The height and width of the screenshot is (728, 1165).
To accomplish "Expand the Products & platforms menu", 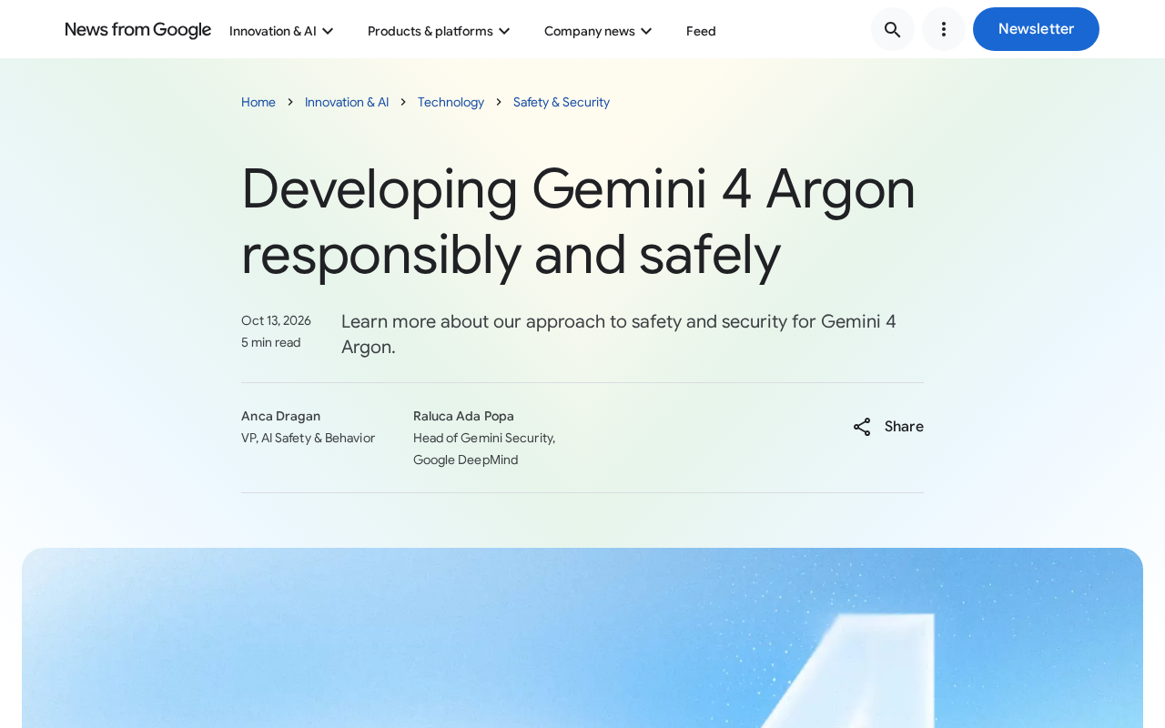I will tap(439, 31).
